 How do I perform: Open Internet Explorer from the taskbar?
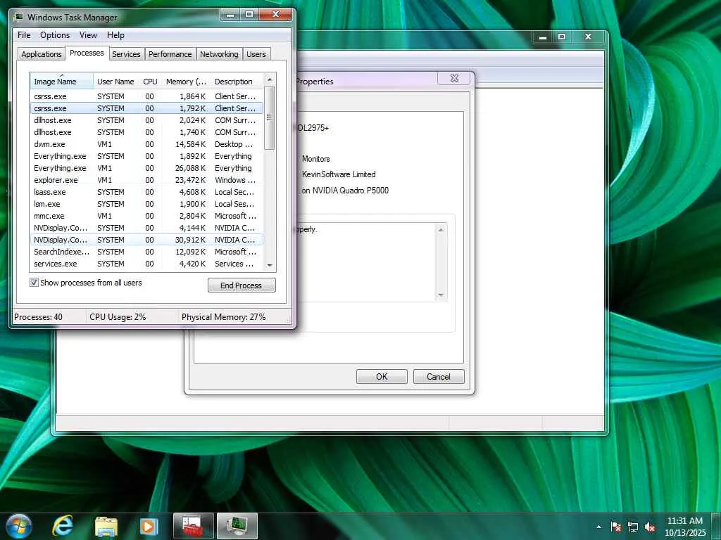63,526
